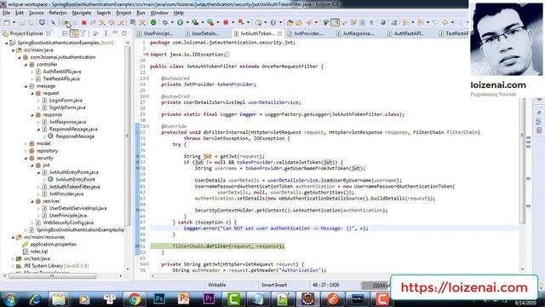Click the Smart Insert status bar field
The width and height of the screenshot is (545, 307).
pyautogui.click(x=274, y=285)
